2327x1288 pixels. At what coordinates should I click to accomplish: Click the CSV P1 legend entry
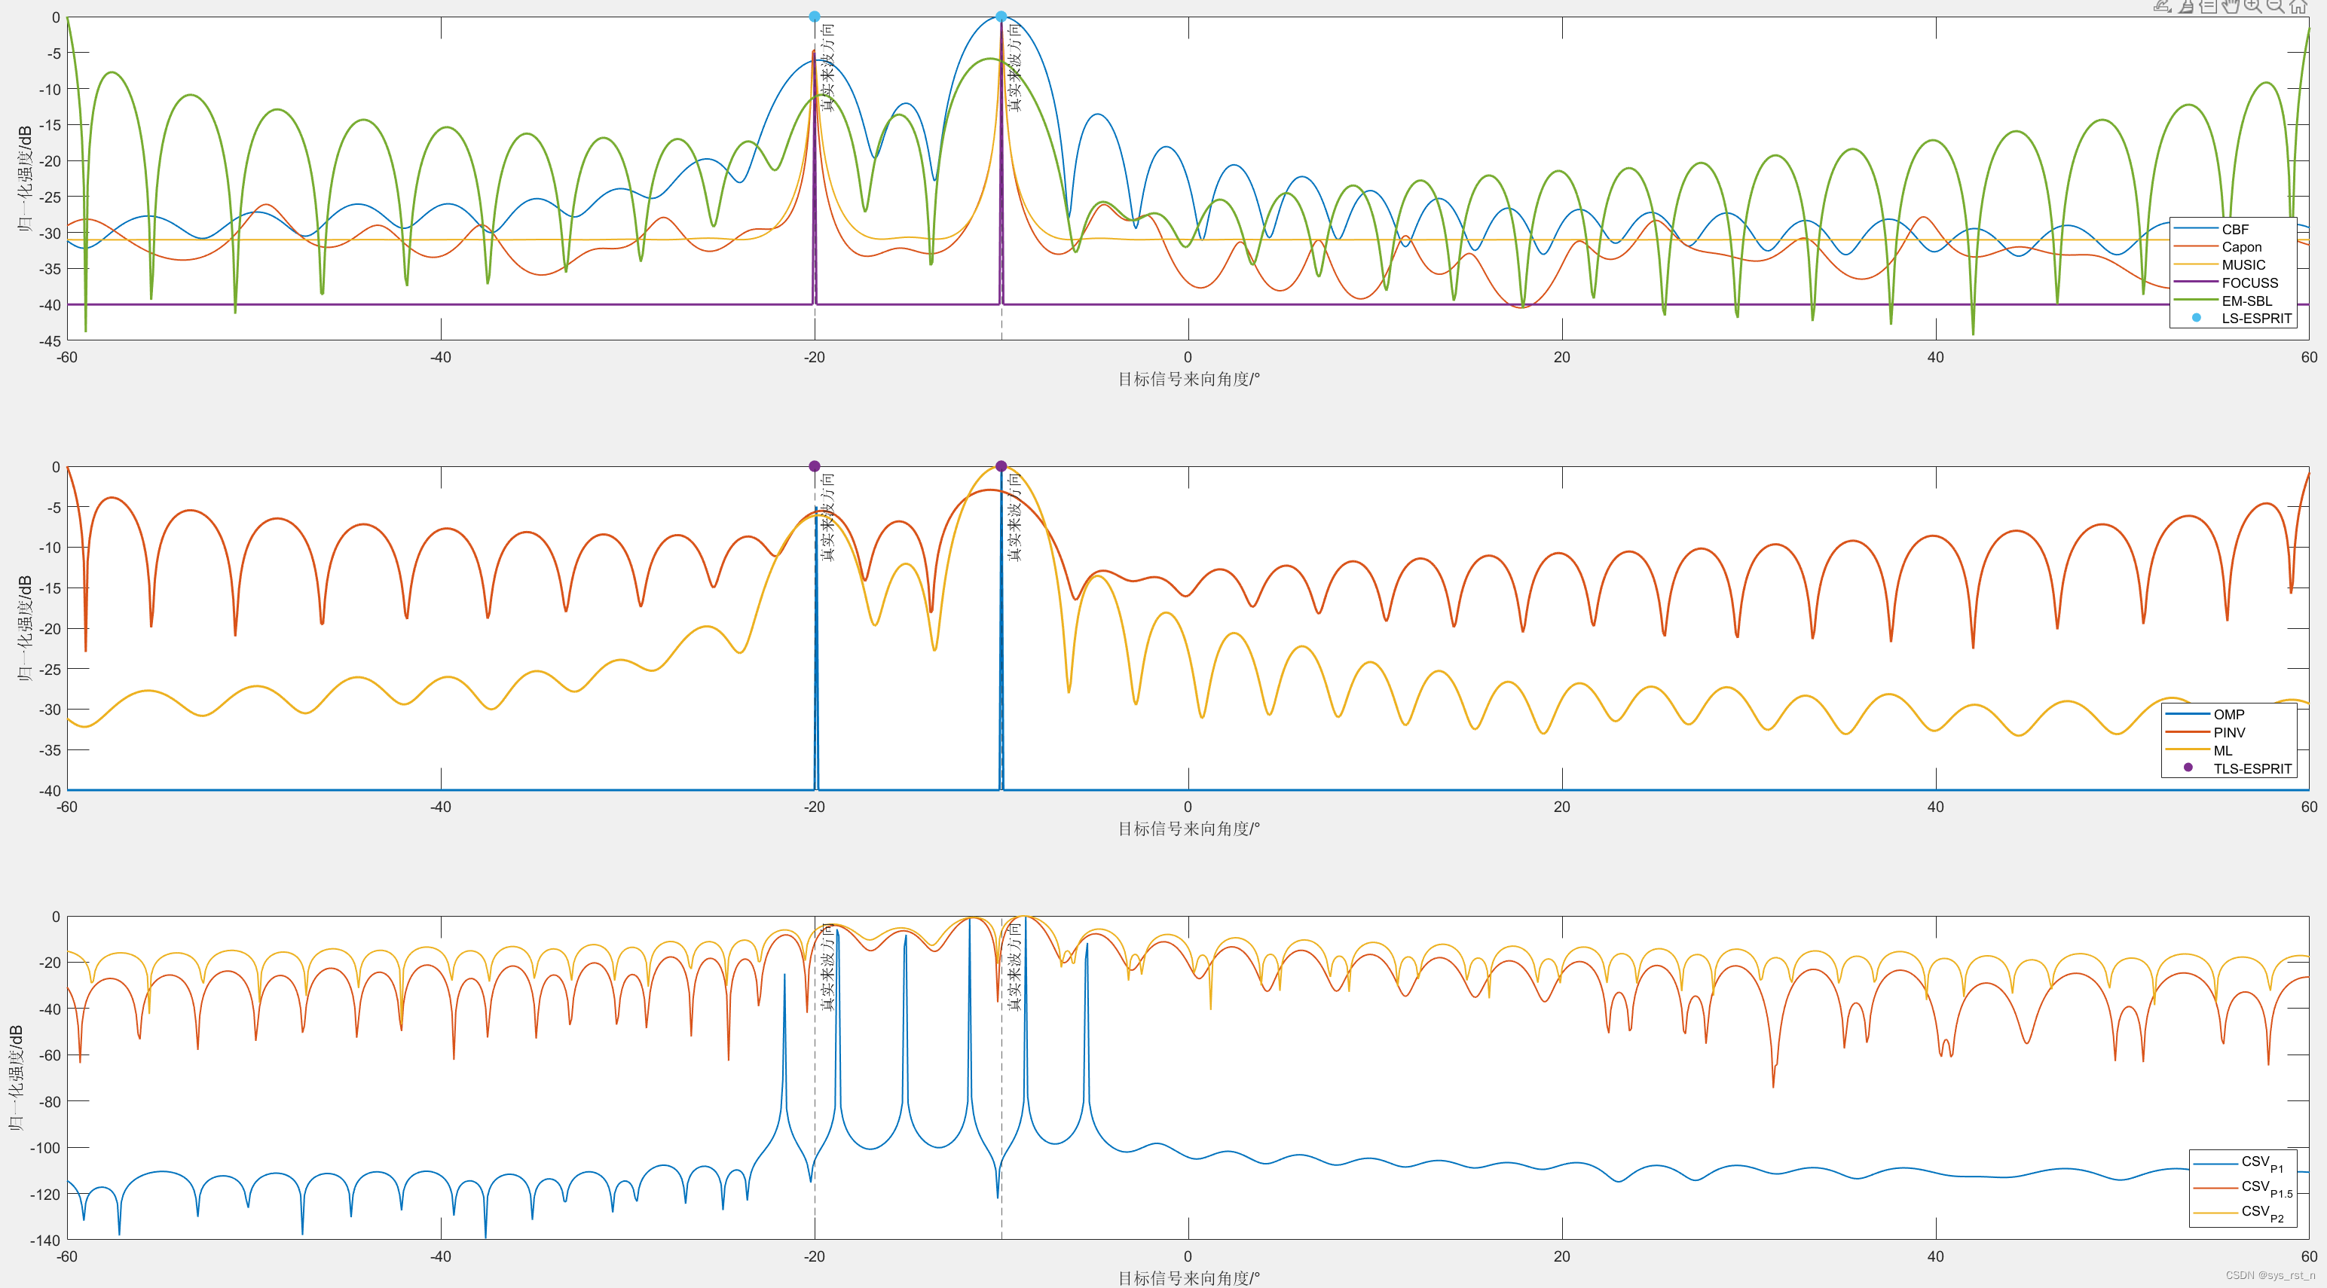2261,1164
